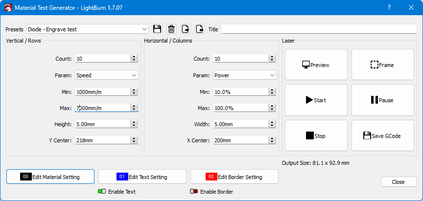Viewport: 423px width, 201px height.
Task: Open Edit Text Setting
Action: point(142,177)
